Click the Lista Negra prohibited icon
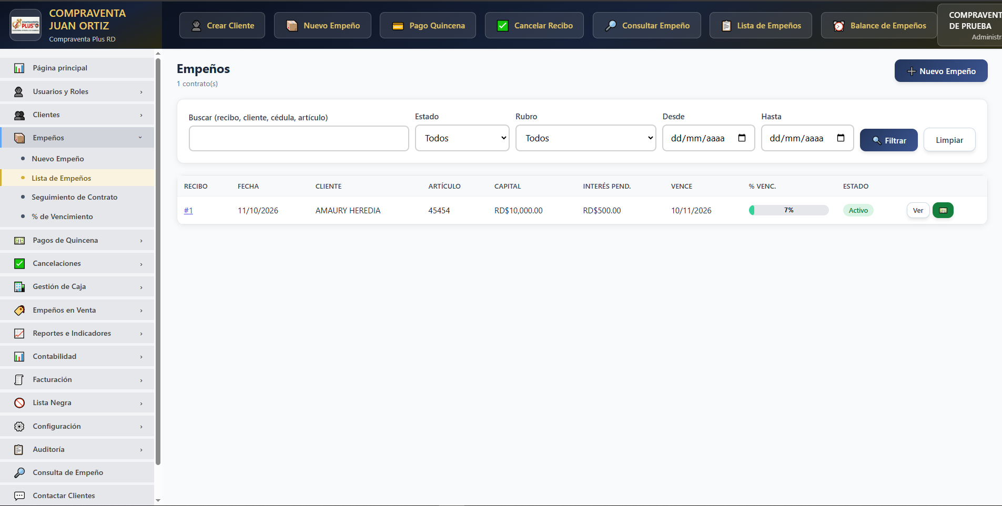The image size is (1002, 506). (x=19, y=403)
